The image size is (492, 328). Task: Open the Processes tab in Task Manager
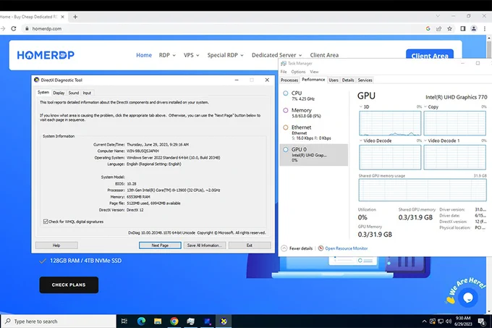(x=289, y=80)
